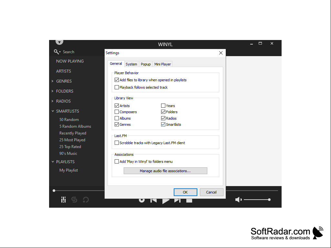
Task: Click the Cancel button
Action: click(x=211, y=192)
